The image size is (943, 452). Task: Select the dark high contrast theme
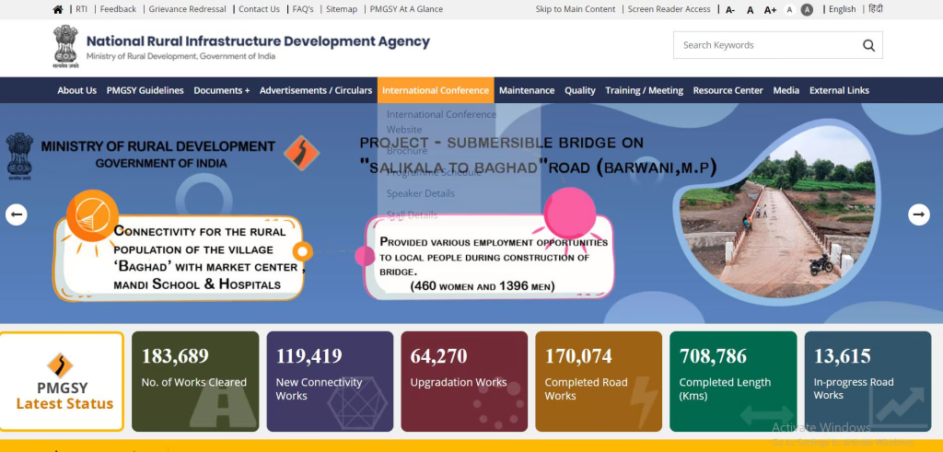click(807, 9)
